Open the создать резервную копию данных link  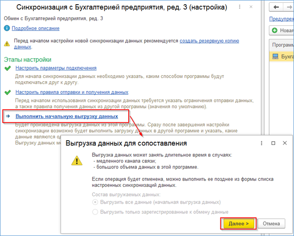pos(209,41)
